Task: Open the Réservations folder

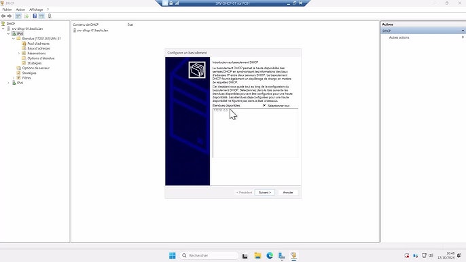Action: point(37,54)
